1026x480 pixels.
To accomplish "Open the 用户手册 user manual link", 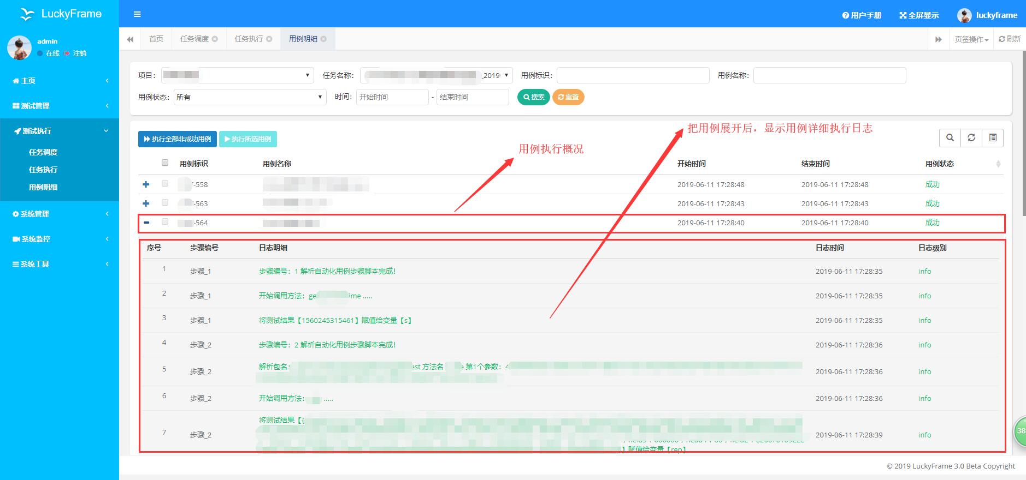I will [862, 15].
